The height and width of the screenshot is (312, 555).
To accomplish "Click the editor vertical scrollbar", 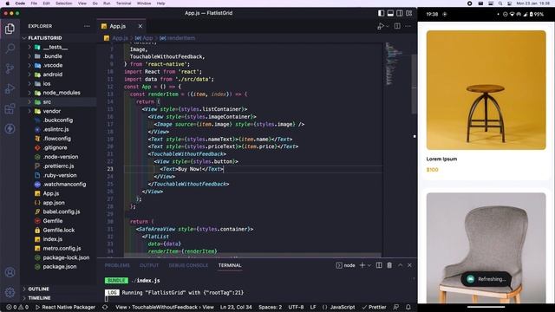I will (415, 84).
